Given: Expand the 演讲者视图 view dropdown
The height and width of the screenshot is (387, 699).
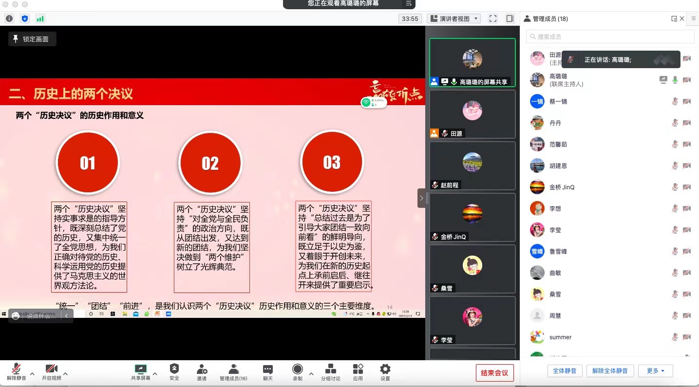Looking at the screenshot, I should click(x=453, y=18).
